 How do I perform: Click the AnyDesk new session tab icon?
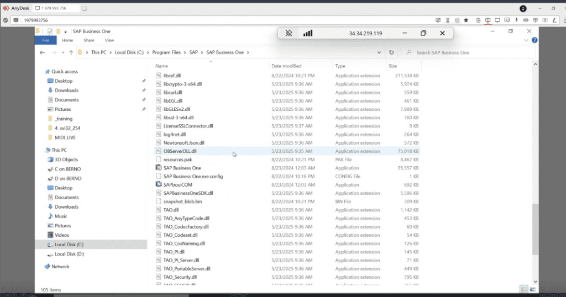click(84, 8)
